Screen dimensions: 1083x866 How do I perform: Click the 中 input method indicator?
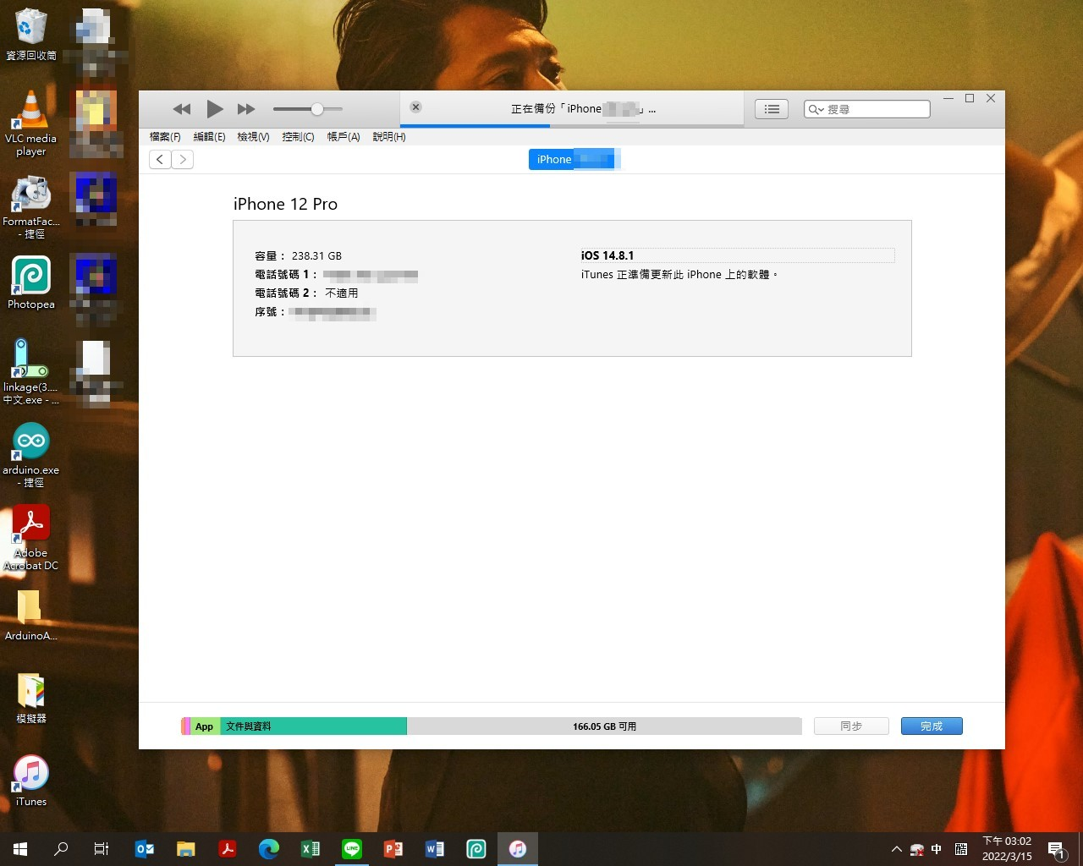pyautogui.click(x=937, y=849)
